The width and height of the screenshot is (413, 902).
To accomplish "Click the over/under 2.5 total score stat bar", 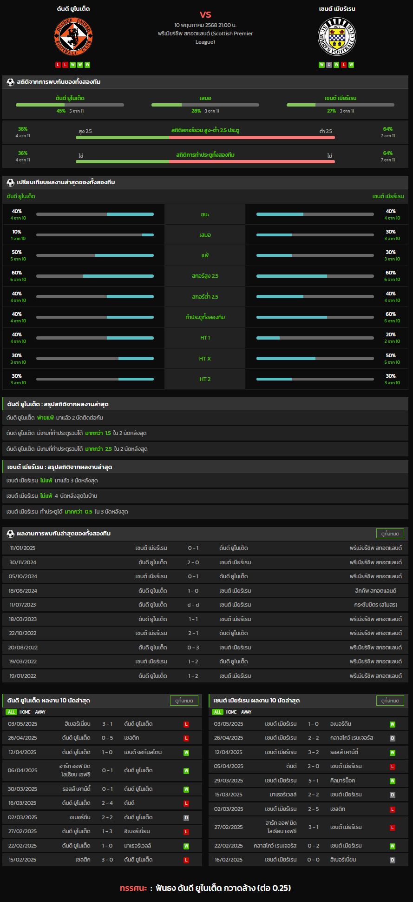I will click(205, 137).
